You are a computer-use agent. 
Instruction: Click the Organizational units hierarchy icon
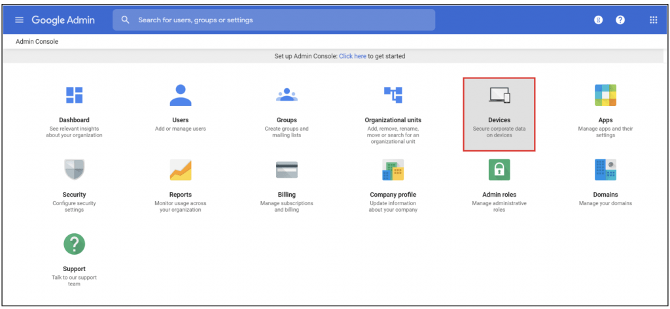point(393,95)
